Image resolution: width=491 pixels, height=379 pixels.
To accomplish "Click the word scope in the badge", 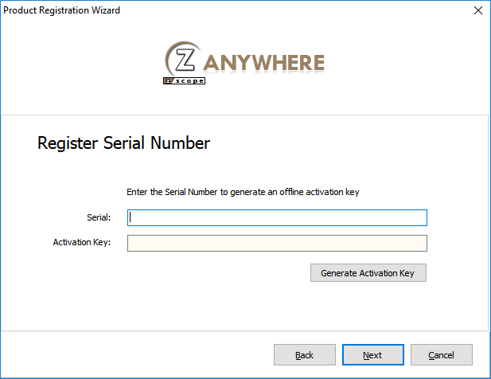I will tap(189, 80).
